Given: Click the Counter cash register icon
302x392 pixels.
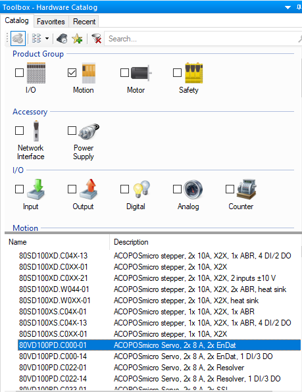Looking at the screenshot, I should pyautogui.click(x=246, y=189).
